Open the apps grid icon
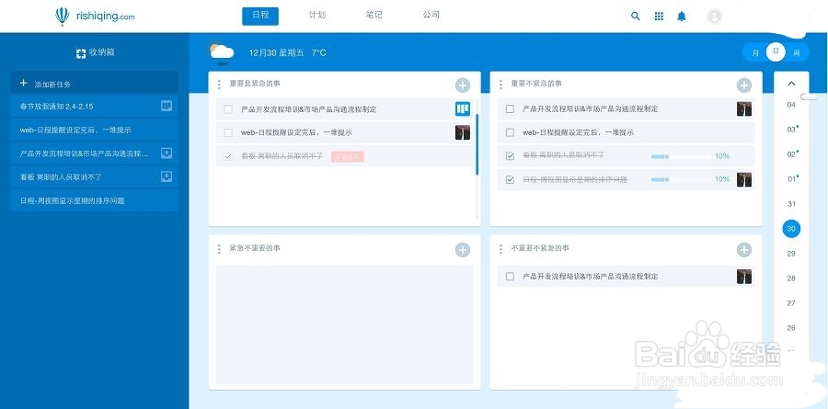Screen dimensions: 828x409 tap(659, 17)
